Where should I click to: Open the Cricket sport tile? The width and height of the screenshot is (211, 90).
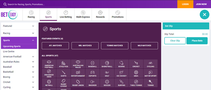(136, 64)
